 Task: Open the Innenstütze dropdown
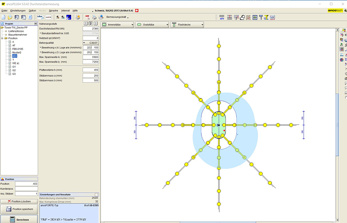pos(117,24)
